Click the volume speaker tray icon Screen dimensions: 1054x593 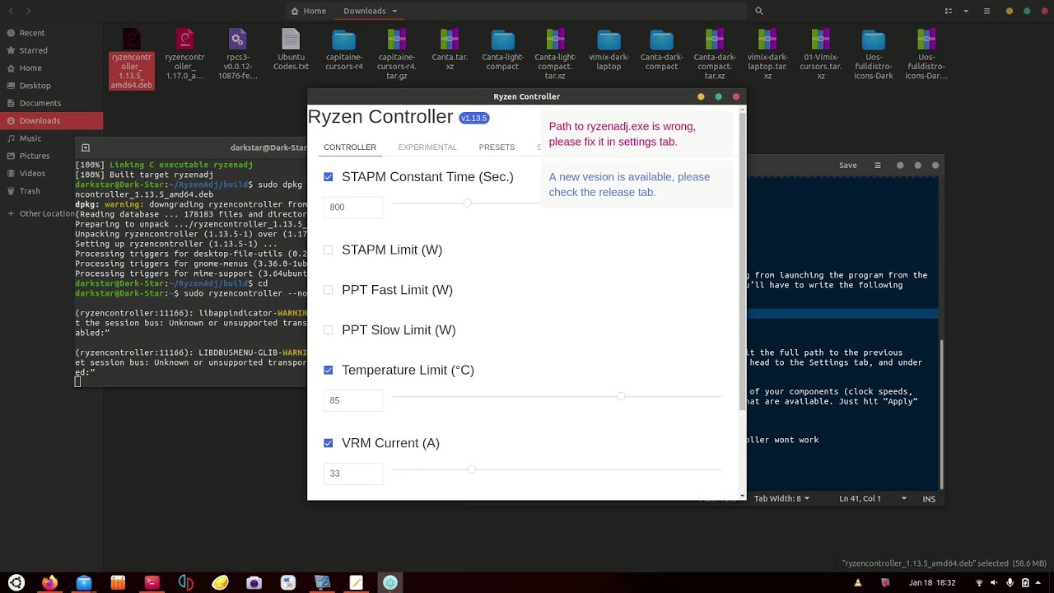click(995, 583)
